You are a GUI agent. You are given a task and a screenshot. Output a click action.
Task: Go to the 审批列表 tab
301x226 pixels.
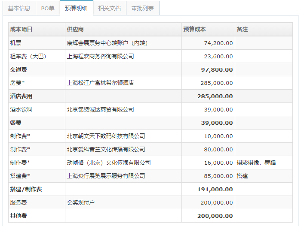click(142, 8)
